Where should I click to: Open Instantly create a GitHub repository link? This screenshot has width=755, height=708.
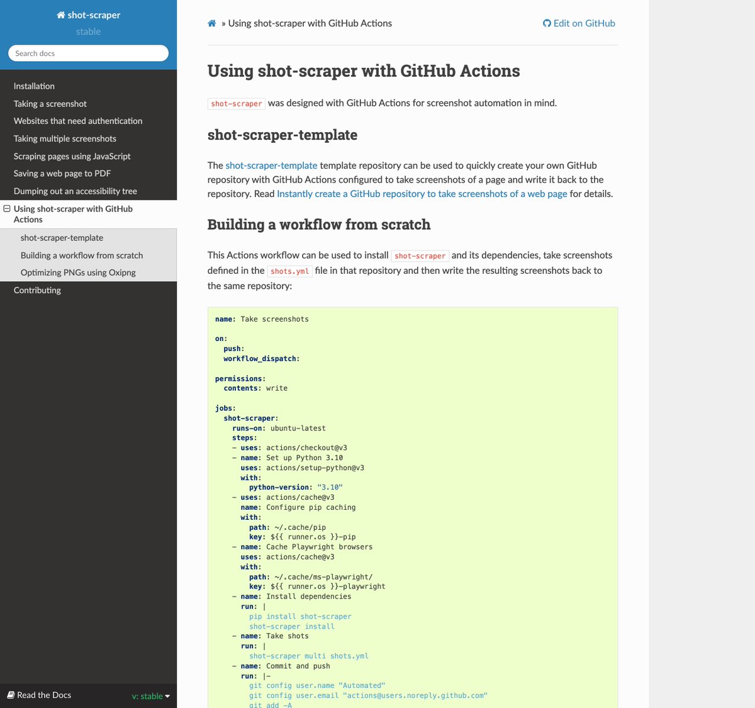[422, 194]
